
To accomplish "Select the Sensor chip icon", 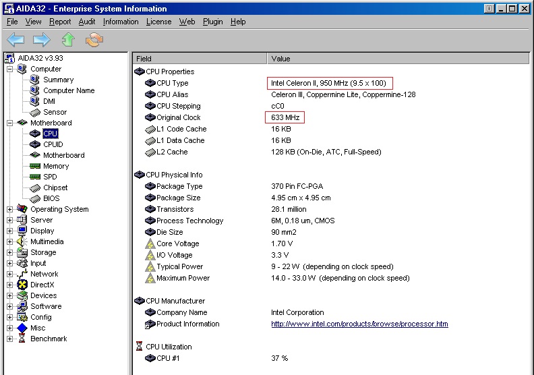I will click(35, 112).
